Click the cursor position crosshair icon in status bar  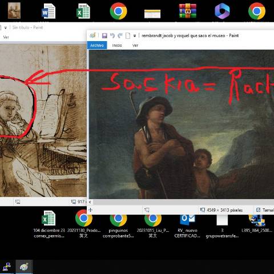[x=91, y=210]
